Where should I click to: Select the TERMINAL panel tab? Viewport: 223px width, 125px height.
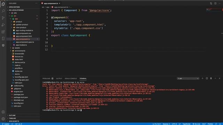(x=83, y=78)
